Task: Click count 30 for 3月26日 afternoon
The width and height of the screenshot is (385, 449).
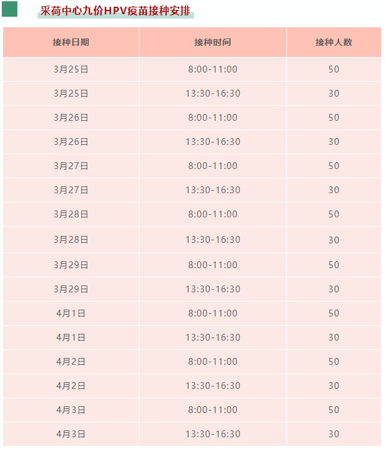Action: pyautogui.click(x=334, y=142)
